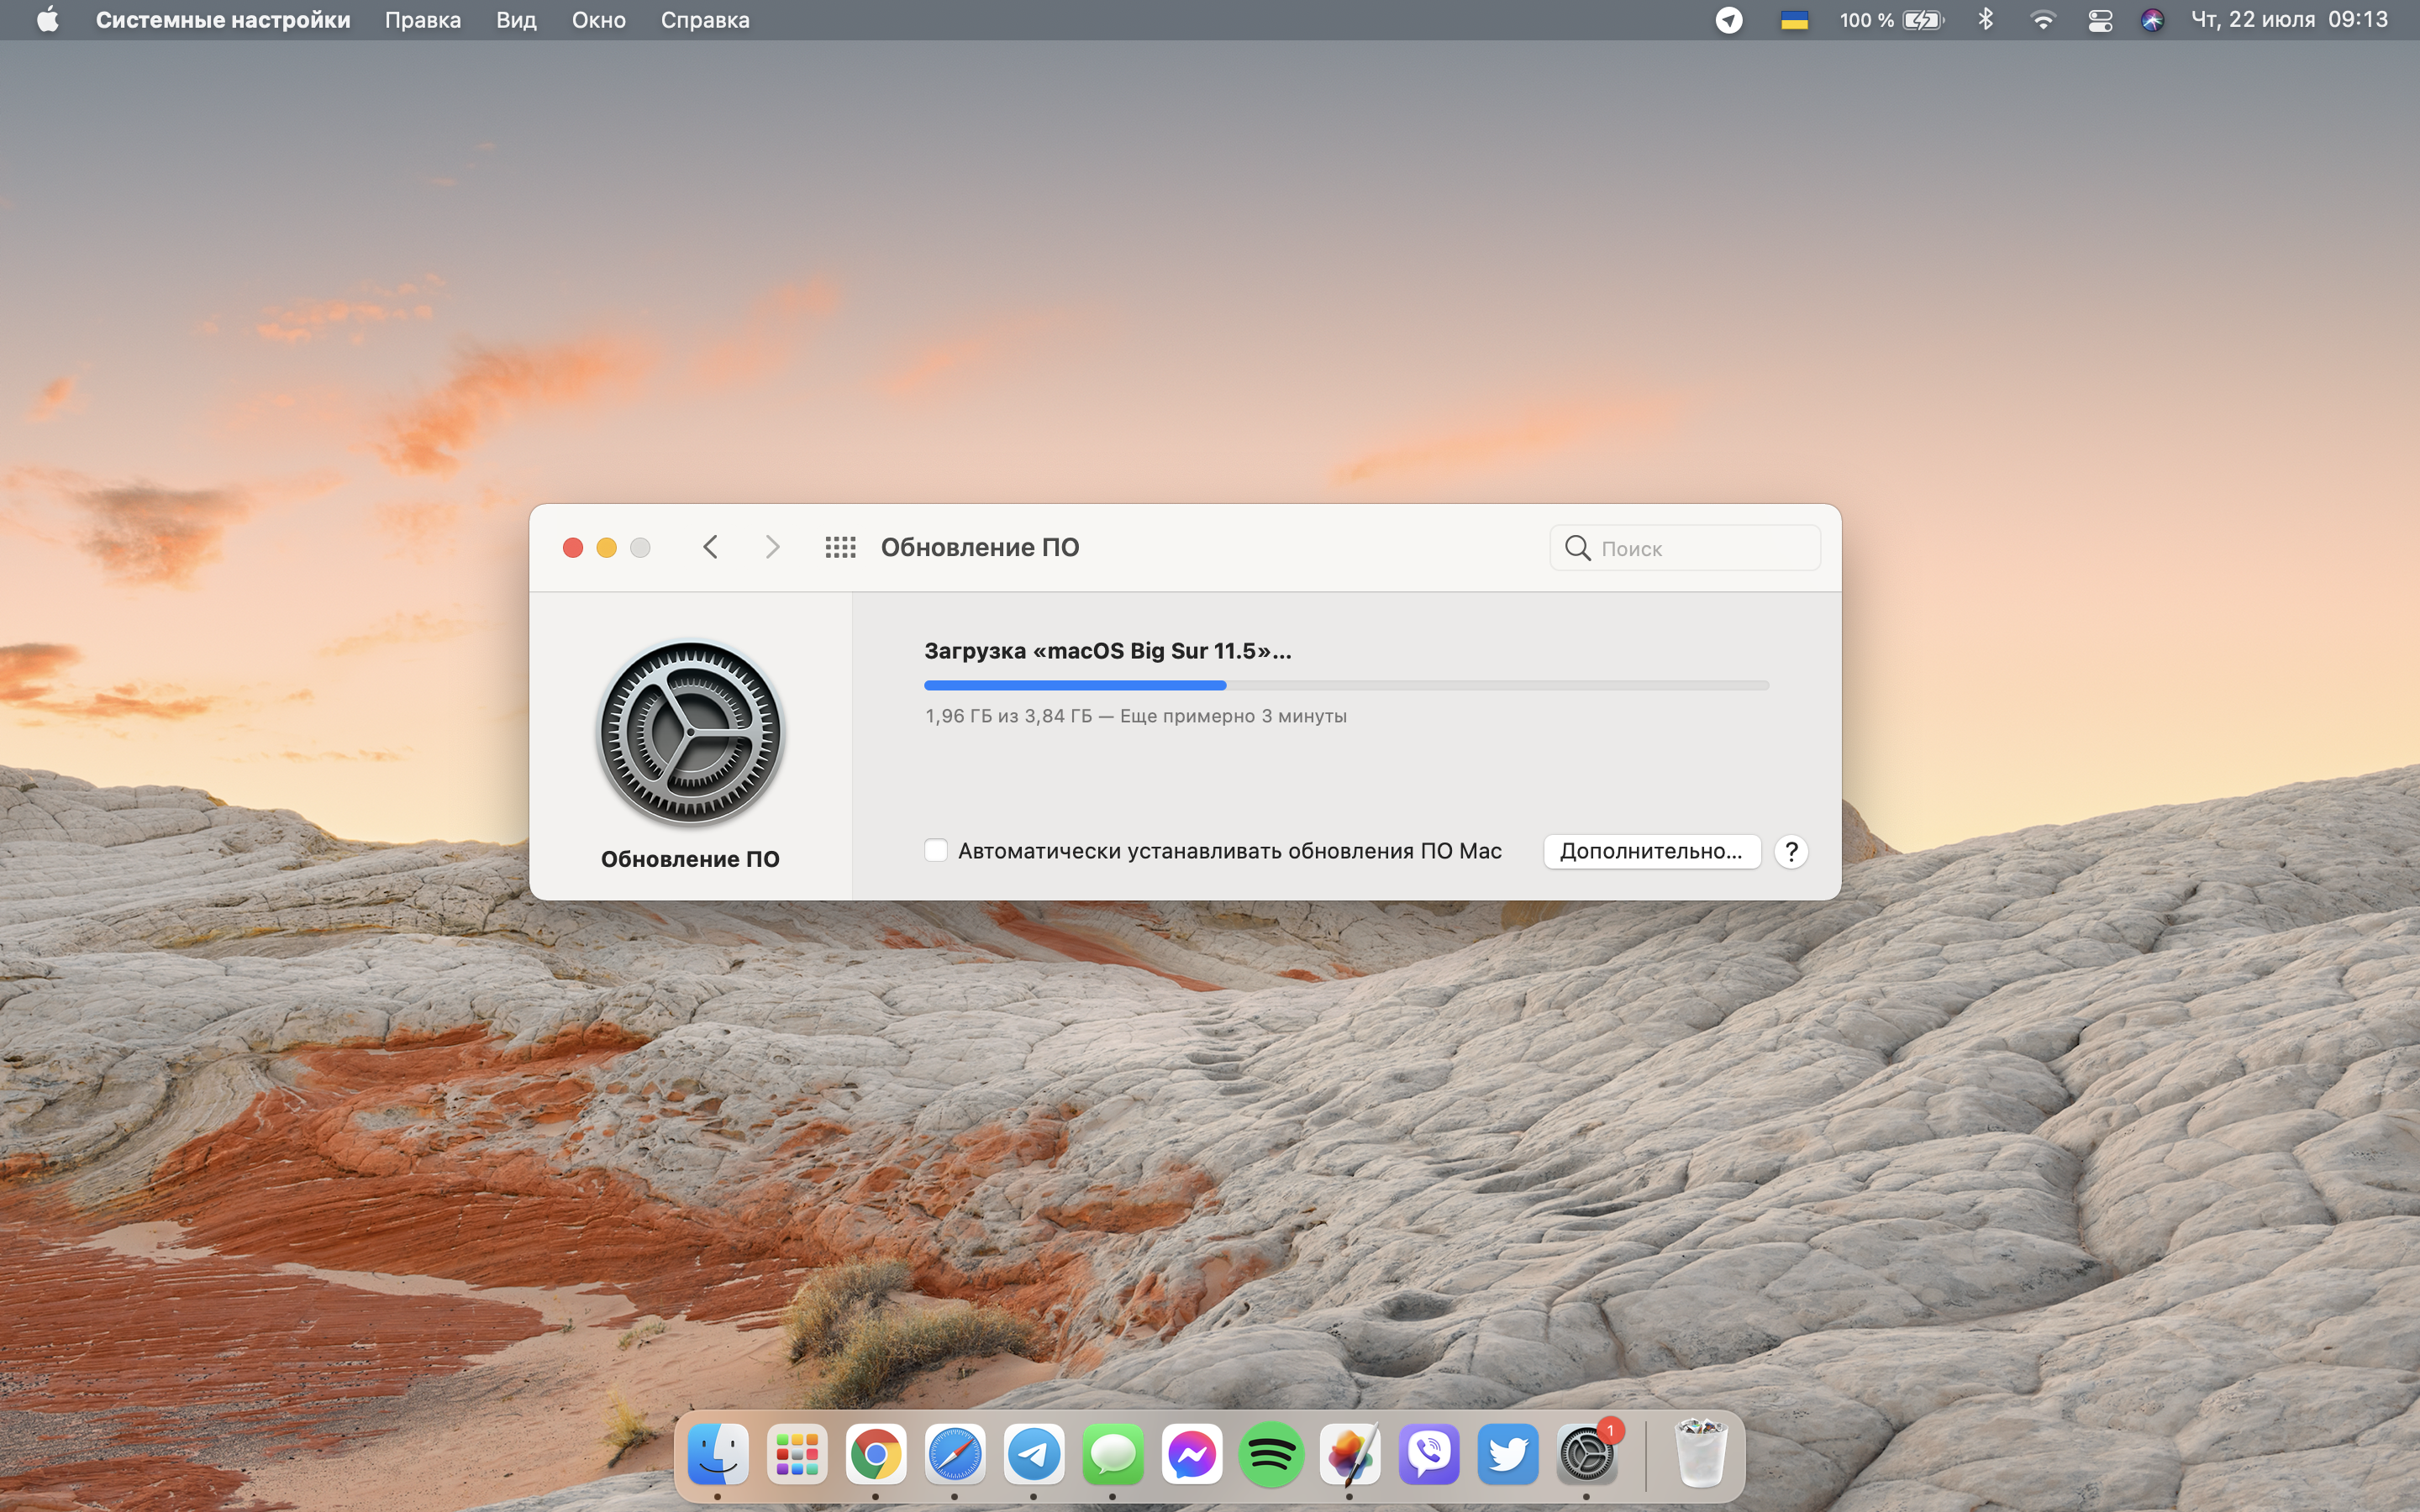
Task: Enable automatic Mac software updates checkbox
Action: [936, 851]
